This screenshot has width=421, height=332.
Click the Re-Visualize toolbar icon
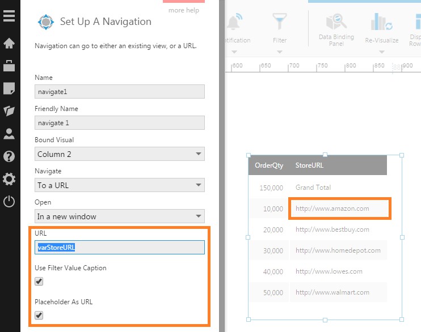tap(381, 22)
